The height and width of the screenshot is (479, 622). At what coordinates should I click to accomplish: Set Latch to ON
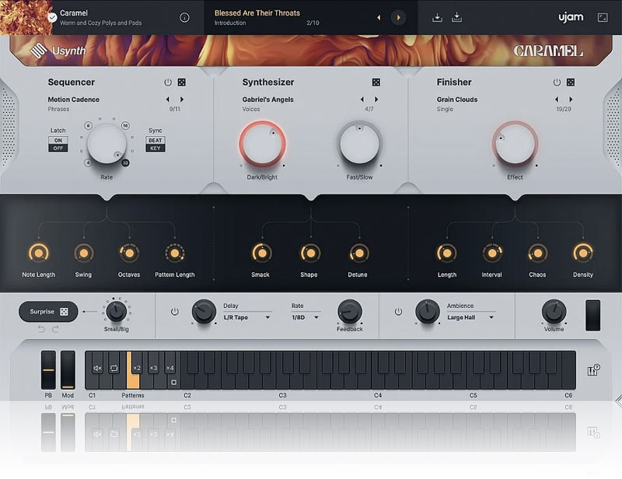(58, 140)
